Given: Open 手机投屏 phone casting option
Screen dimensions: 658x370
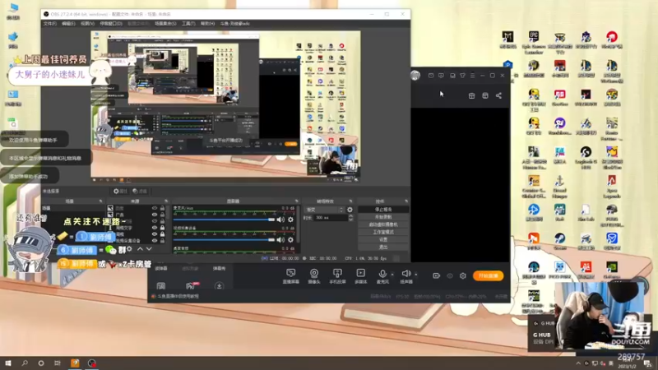Looking at the screenshot, I should click(337, 276).
